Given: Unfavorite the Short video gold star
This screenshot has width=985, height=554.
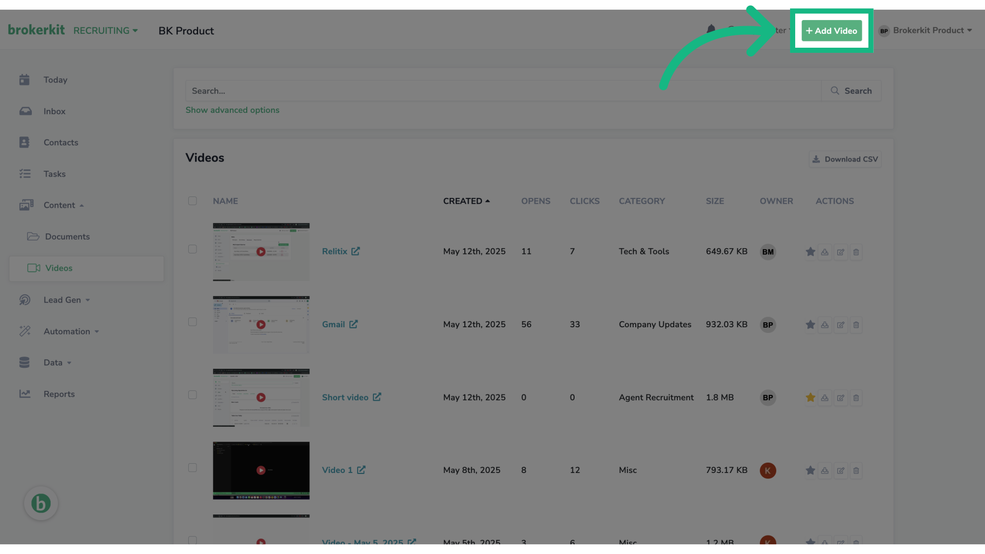Looking at the screenshot, I should pos(811,398).
